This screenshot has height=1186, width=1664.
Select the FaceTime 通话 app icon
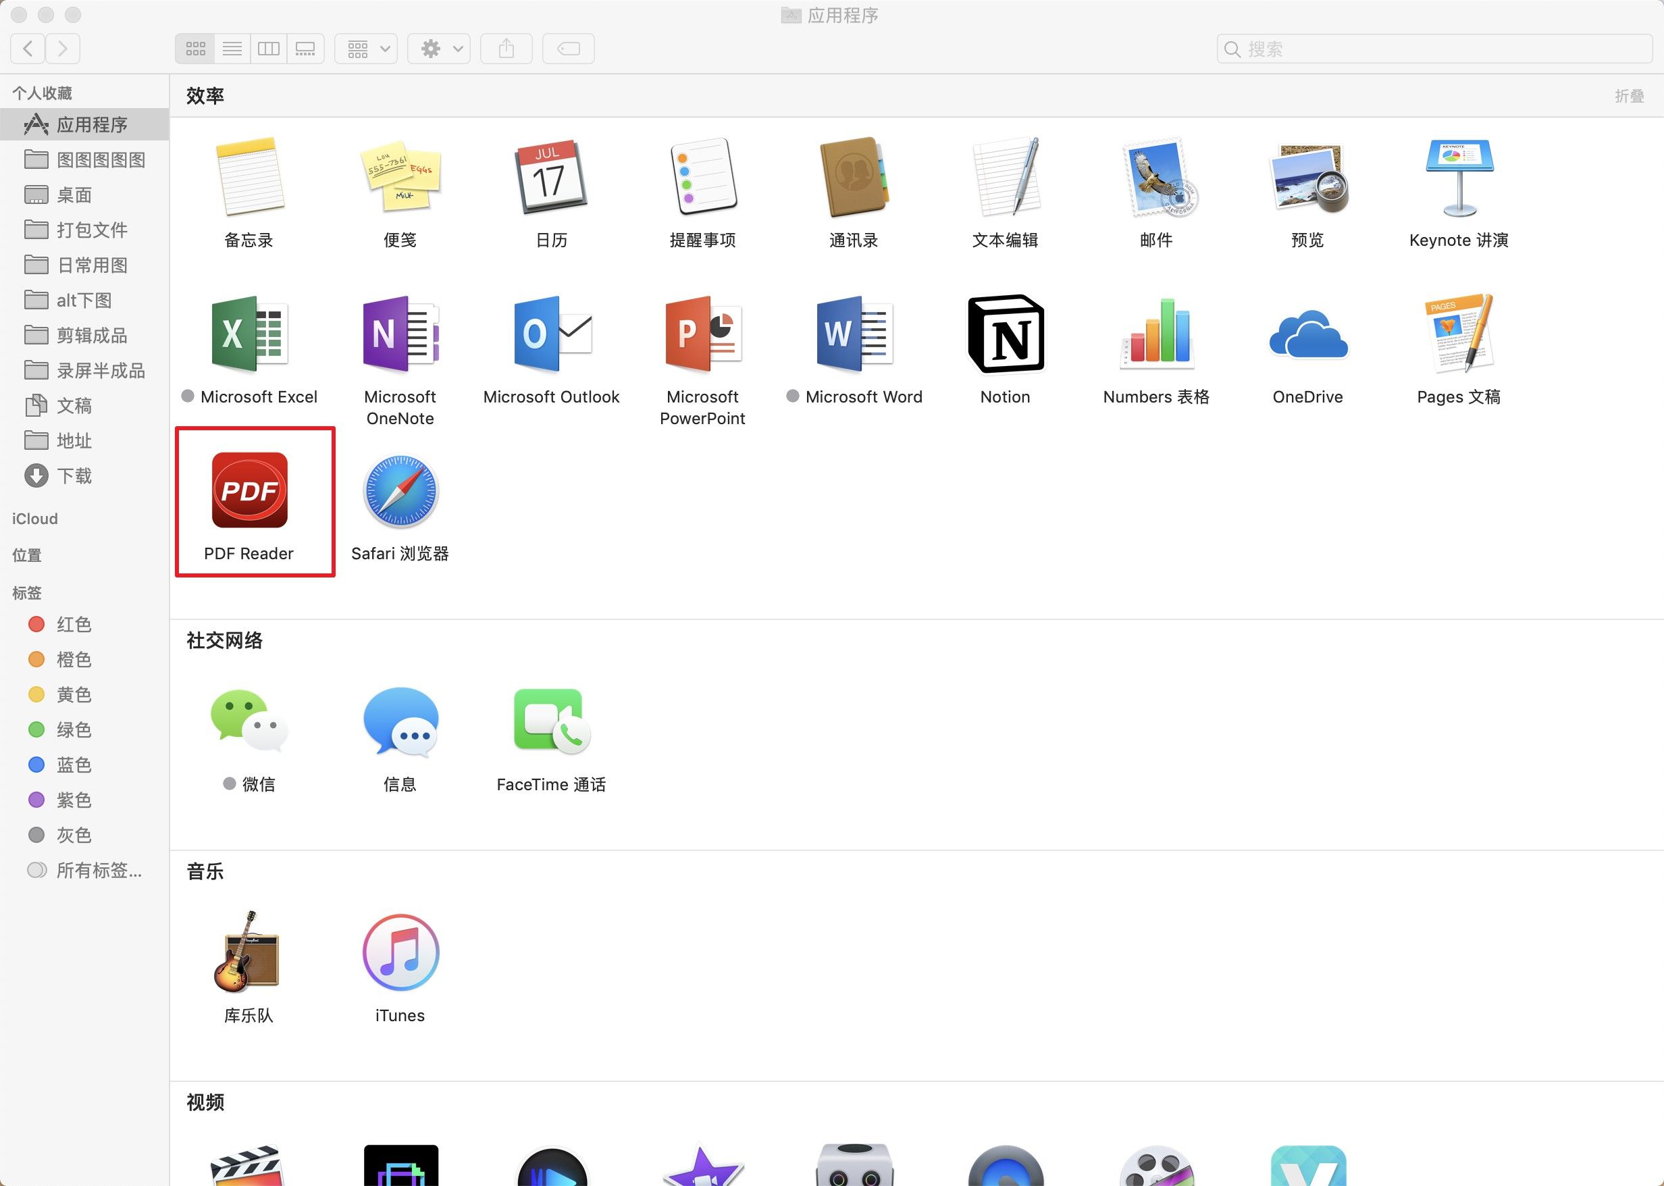tap(551, 721)
